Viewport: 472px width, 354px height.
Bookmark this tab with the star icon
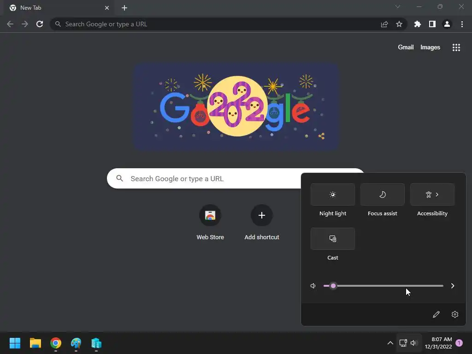399,24
